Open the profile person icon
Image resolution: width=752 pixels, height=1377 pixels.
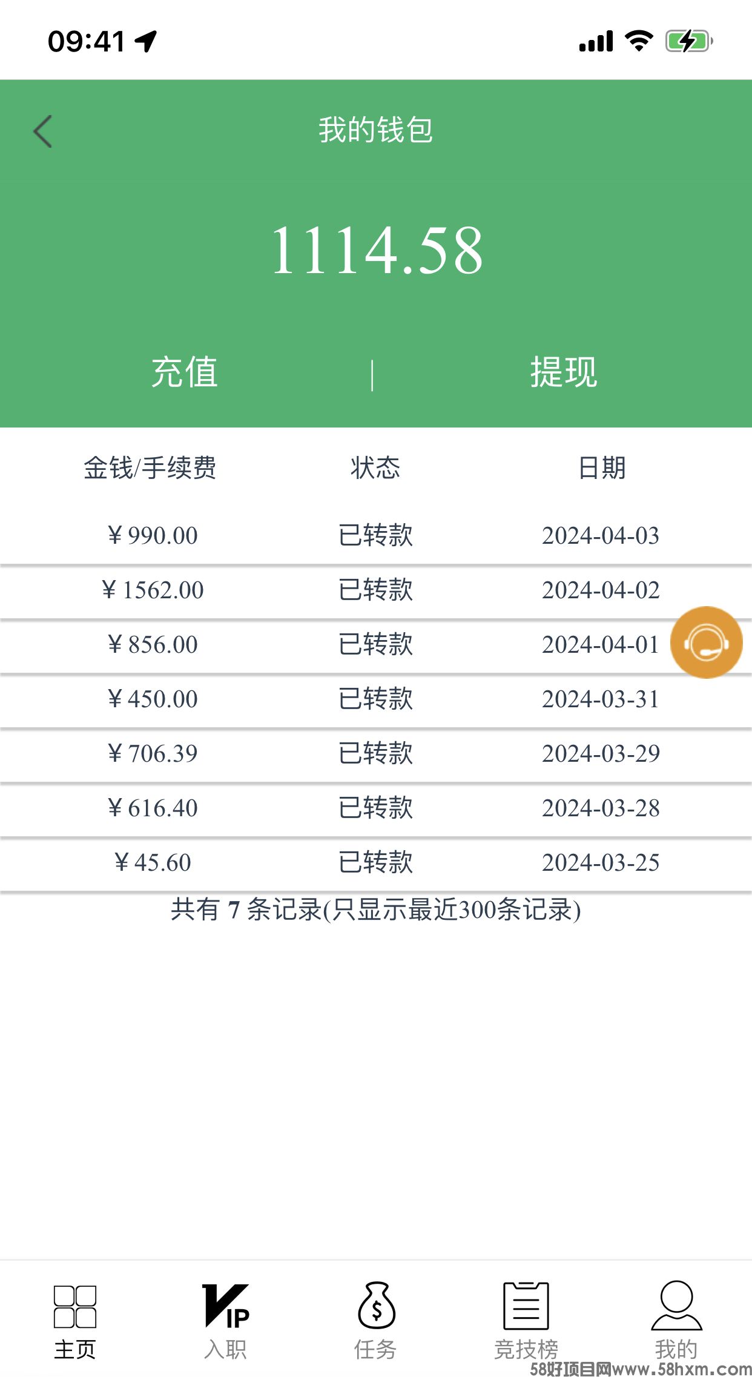click(x=676, y=1305)
